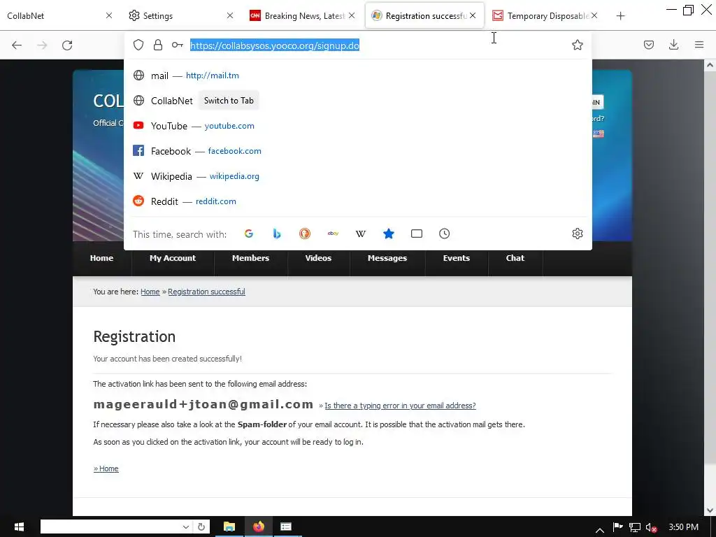The height and width of the screenshot is (537, 716).
Task: Search this time with Google
Action: click(249, 234)
